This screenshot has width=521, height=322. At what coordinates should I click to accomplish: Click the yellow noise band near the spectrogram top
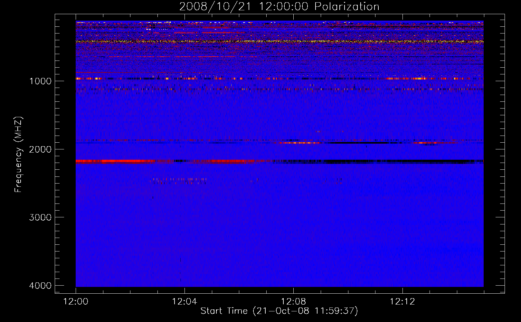(x=279, y=42)
